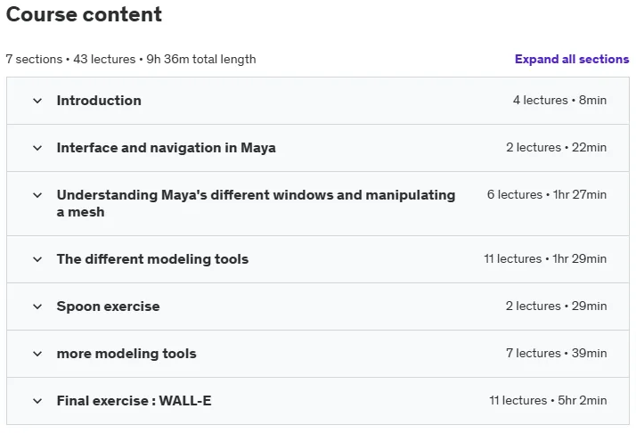Screen dimensions: 636x433
Task: Click the 4 lectures • 8min label
Action: [559, 101]
